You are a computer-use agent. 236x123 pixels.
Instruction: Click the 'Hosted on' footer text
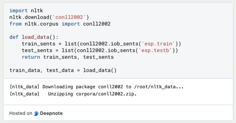point(21,113)
